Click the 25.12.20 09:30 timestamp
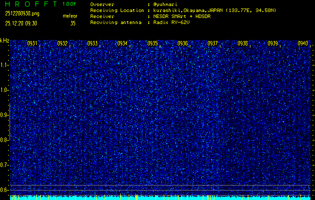 tap(21, 23)
